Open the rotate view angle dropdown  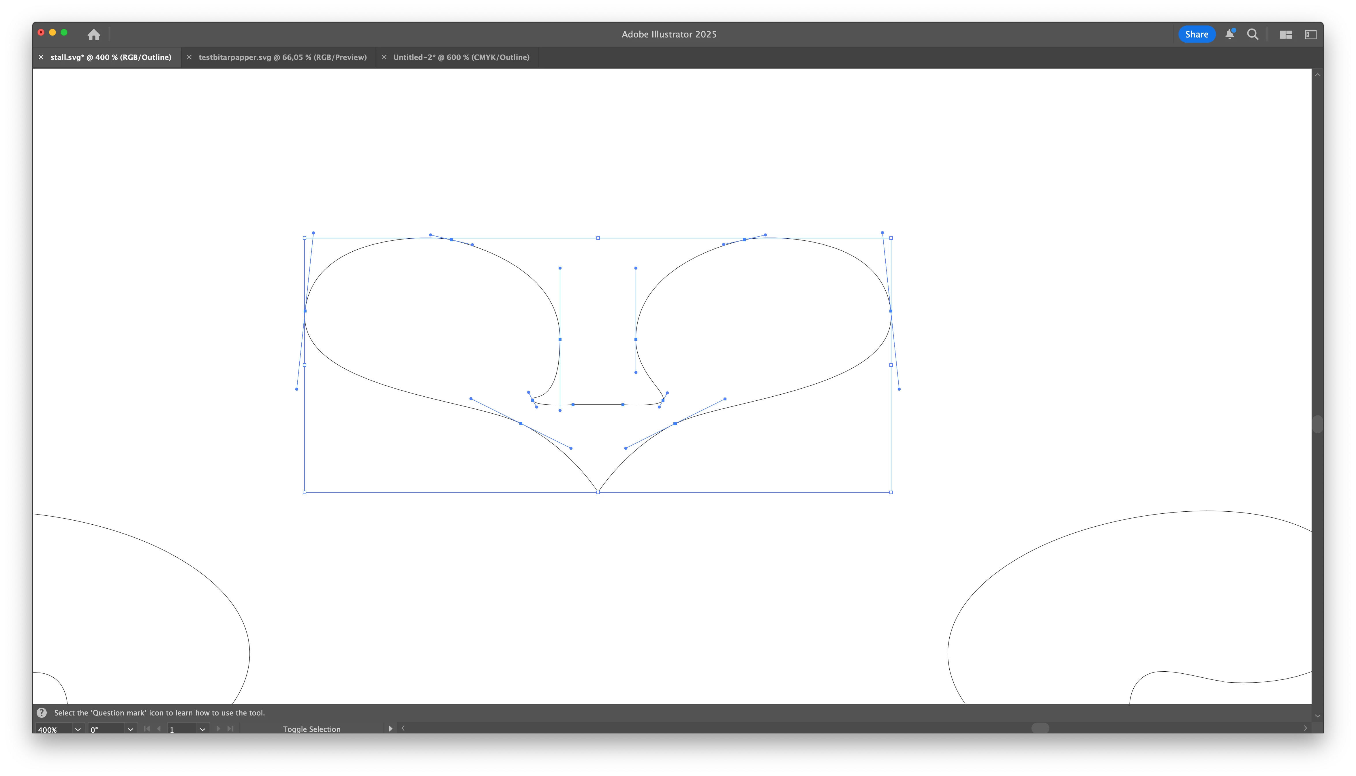(x=130, y=729)
